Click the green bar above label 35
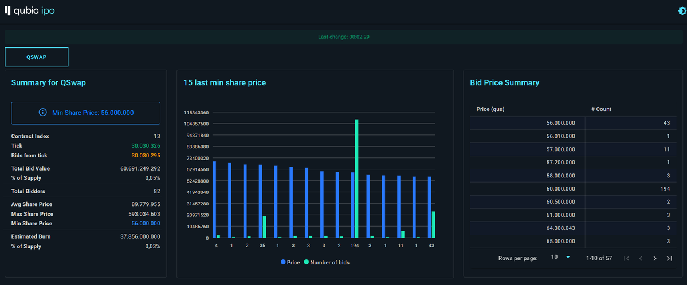Viewport: 687px width, 285px height. [x=264, y=227]
